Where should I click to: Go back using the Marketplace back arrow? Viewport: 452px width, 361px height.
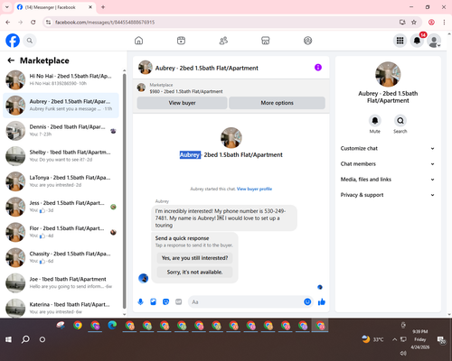click(11, 60)
